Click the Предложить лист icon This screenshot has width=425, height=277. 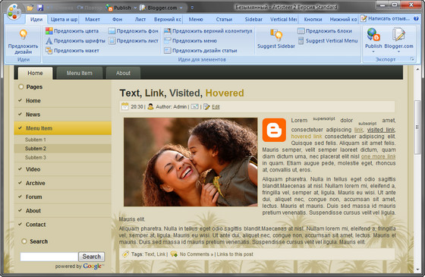point(112,41)
